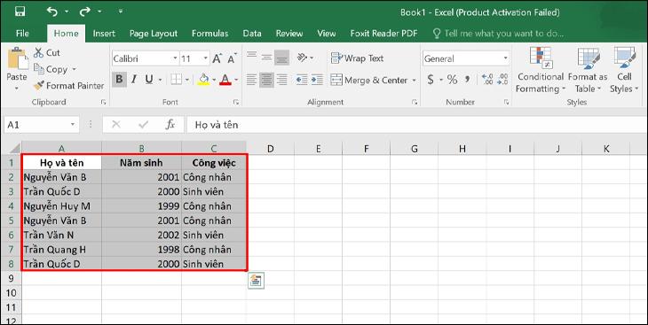This screenshot has height=325, width=648.
Task: Open the font color dropdown arrow
Action: [236, 79]
